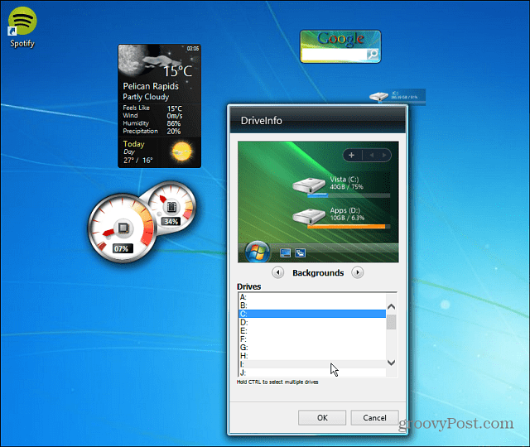Viewport: 530px width, 447px height.
Task: Open Pelican Rapids location in weather gadget
Action: [x=151, y=86]
